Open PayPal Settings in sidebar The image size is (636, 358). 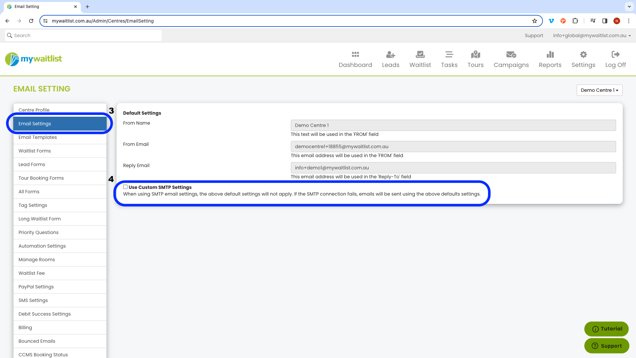coord(60,287)
